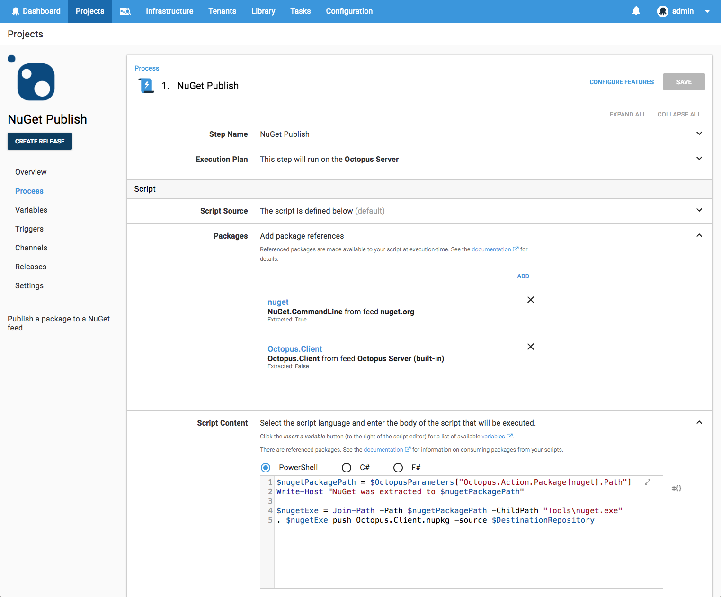Click the Dashboard octopus logo icon
This screenshot has height=597, width=721.
(x=16, y=11)
